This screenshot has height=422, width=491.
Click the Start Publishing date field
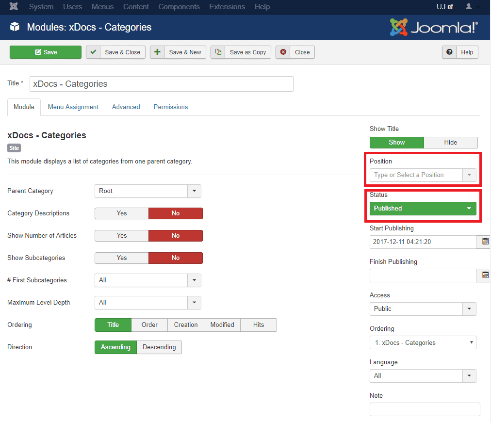coord(423,242)
